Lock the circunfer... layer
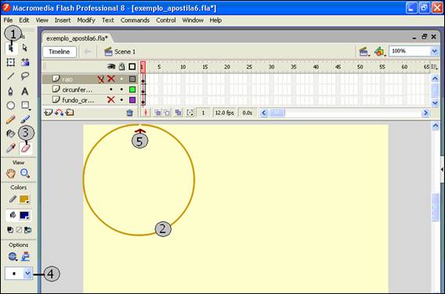The height and width of the screenshot is (294, 445). pos(121,89)
